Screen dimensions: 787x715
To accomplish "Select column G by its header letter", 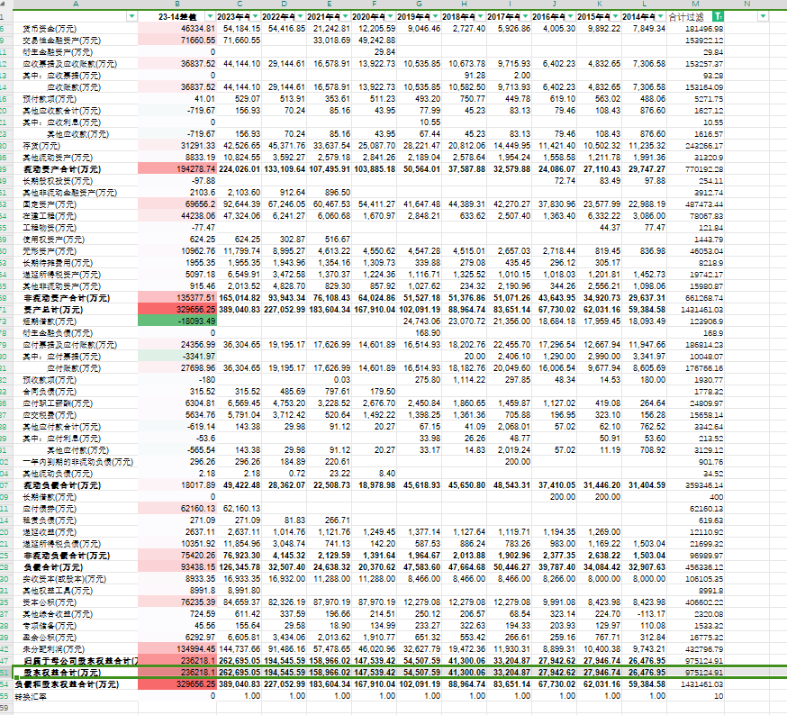I will click(419, 4).
